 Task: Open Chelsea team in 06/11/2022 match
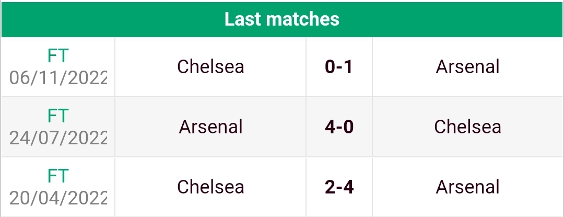tap(210, 66)
